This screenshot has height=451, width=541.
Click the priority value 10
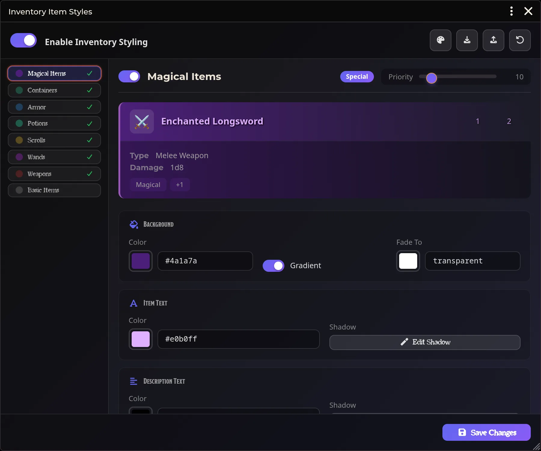[519, 77]
